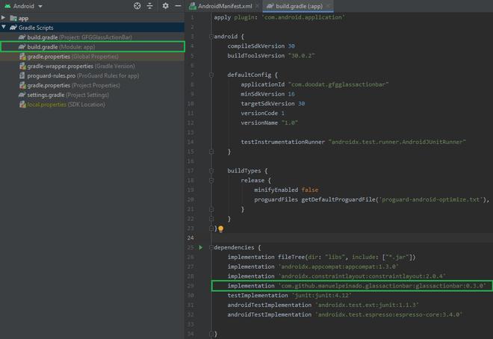Click the Select Opened File target icon
Image resolution: width=493 pixels, height=339 pixels.
137,6
